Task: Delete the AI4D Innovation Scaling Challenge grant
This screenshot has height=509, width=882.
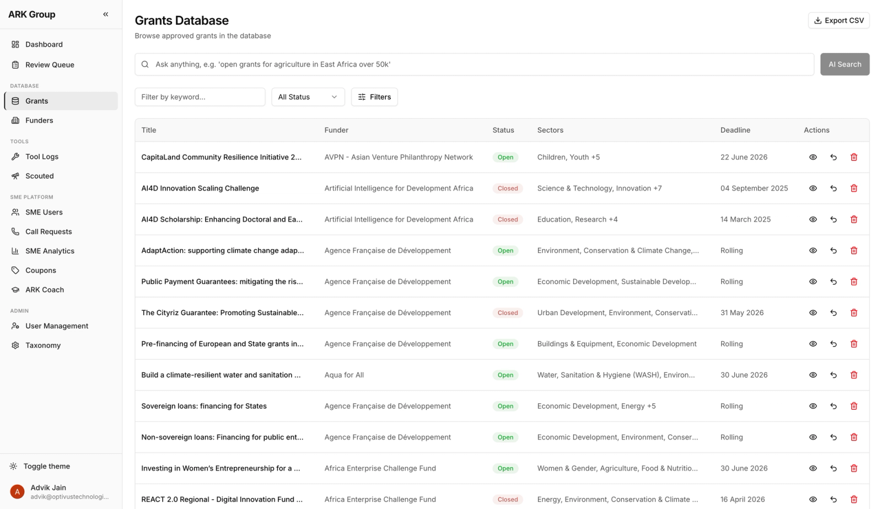Action: (853, 188)
